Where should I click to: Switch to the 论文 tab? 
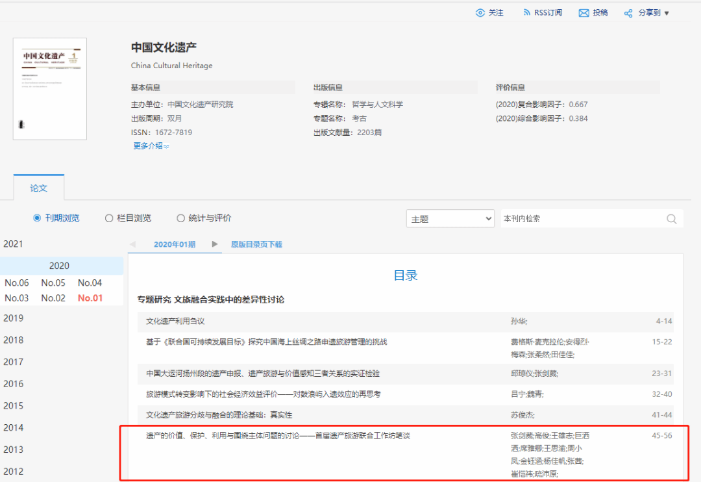coord(39,188)
